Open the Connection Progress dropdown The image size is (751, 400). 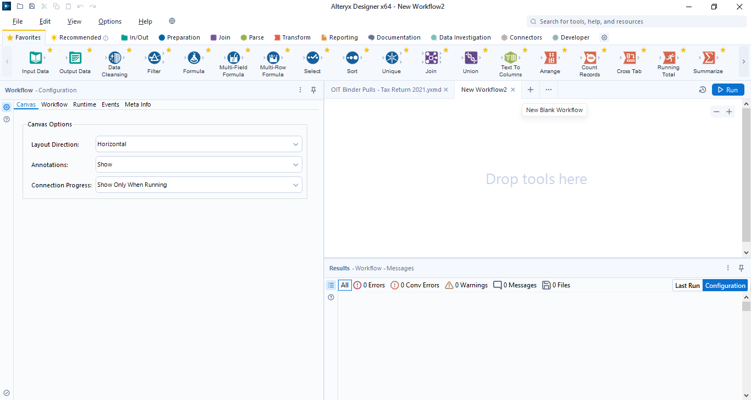point(199,185)
